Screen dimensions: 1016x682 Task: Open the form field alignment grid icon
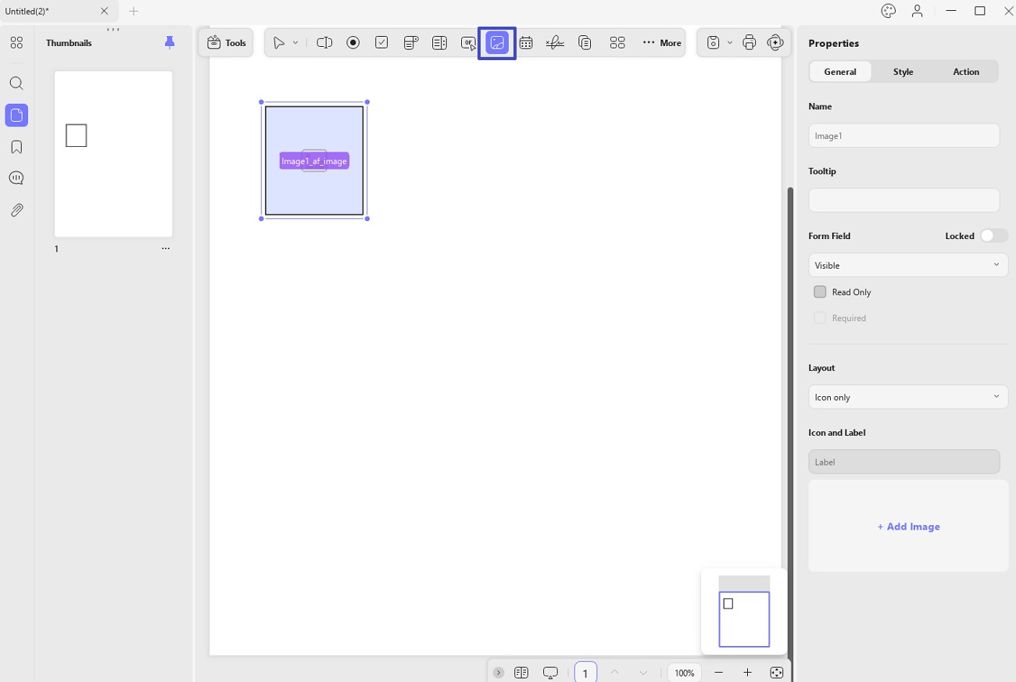[617, 43]
